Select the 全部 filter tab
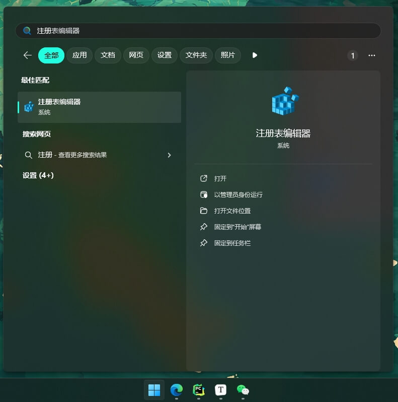This screenshot has width=398, height=402. click(x=51, y=55)
